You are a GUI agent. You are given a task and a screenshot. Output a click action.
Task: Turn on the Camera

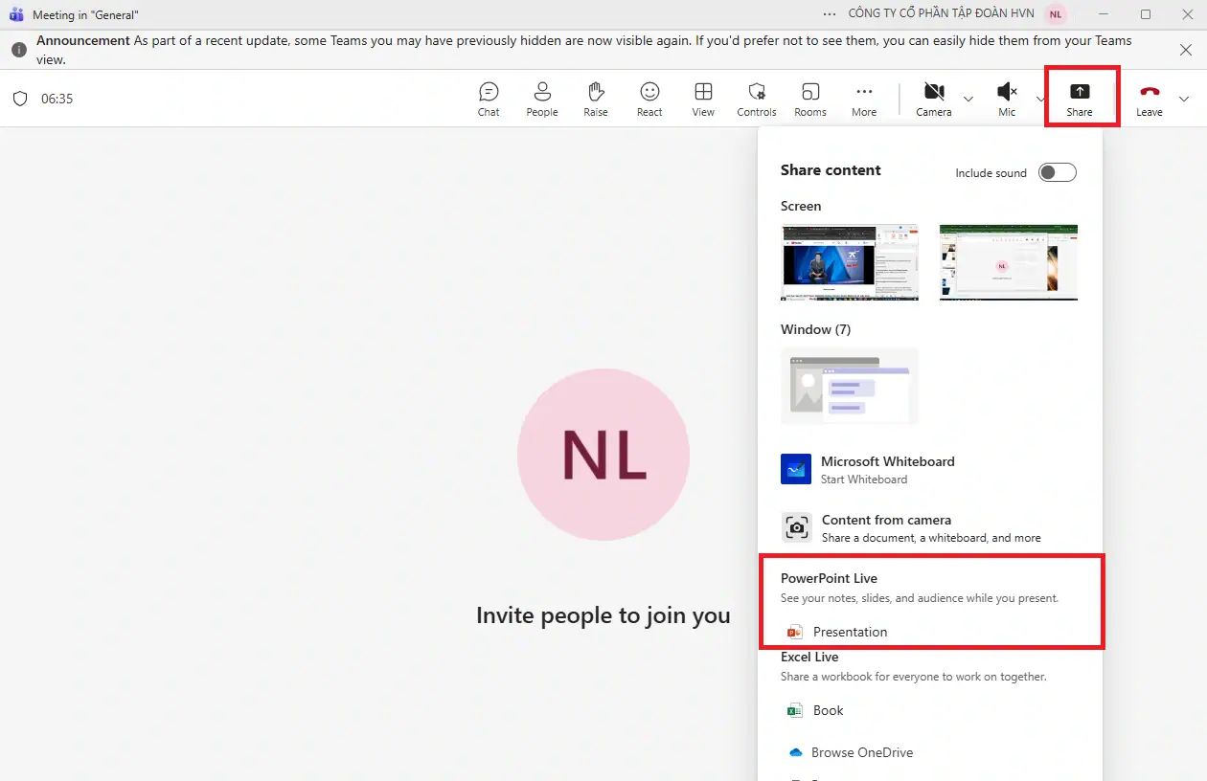[933, 98]
